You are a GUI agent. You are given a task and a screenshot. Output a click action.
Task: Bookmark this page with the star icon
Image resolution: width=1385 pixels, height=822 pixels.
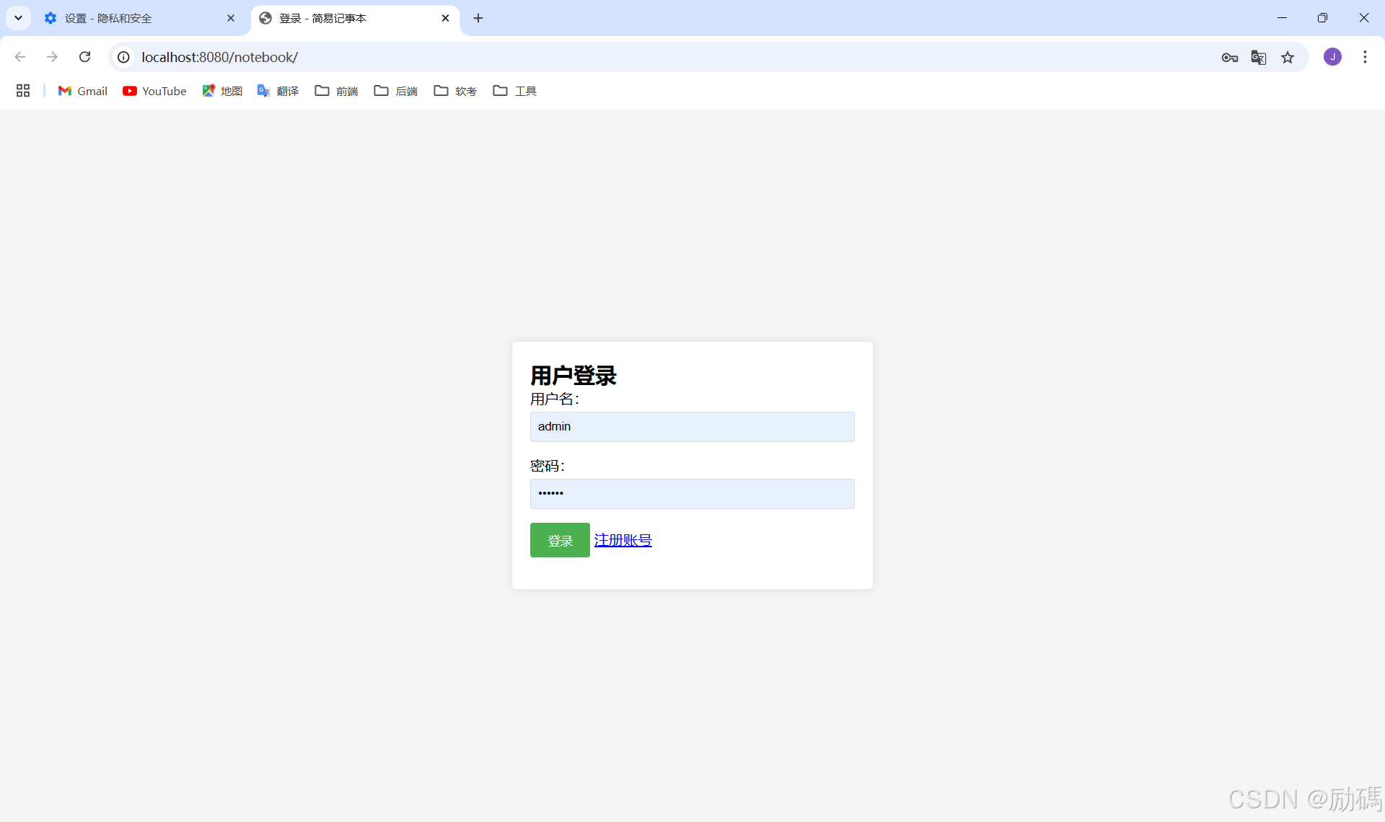pyautogui.click(x=1288, y=57)
